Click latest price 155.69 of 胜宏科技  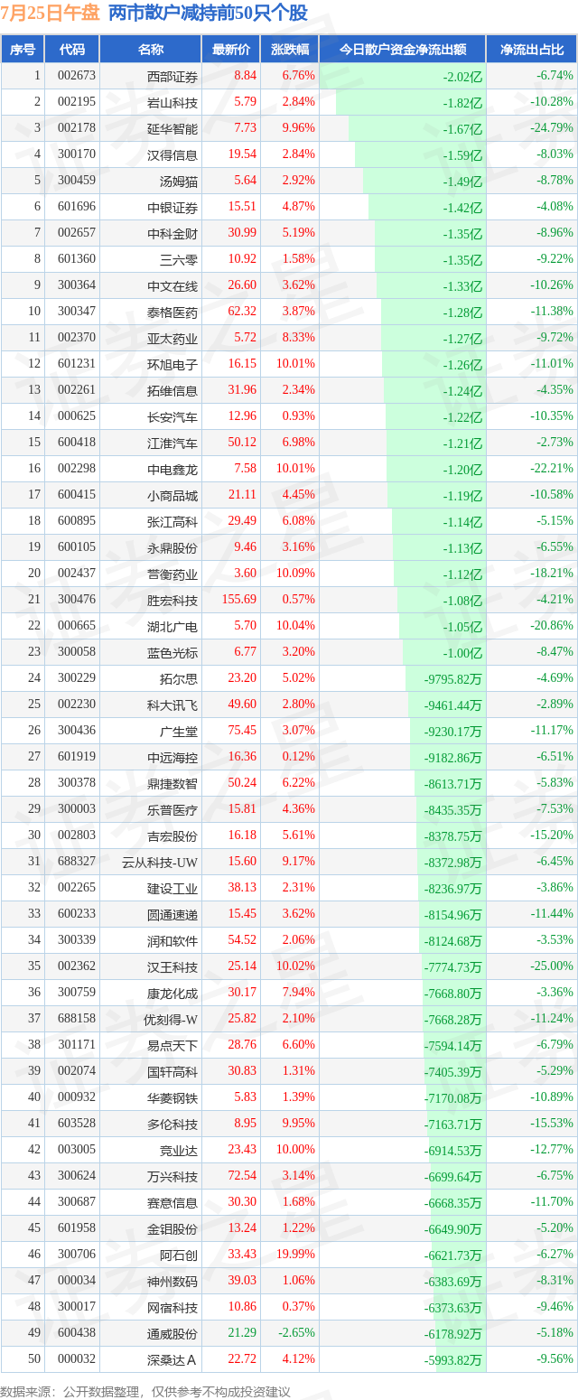[239, 600]
